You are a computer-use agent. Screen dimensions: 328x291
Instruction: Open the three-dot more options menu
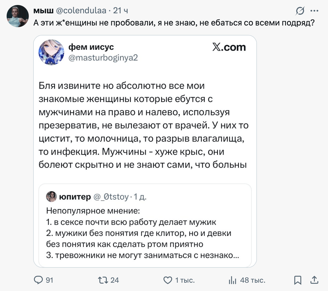pyautogui.click(x=314, y=11)
